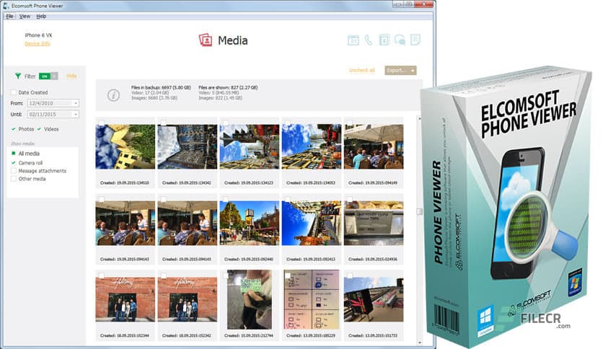Open the thumbnail created 19.09.2015:092413
The width and height of the screenshot is (603, 349).
coord(311,223)
